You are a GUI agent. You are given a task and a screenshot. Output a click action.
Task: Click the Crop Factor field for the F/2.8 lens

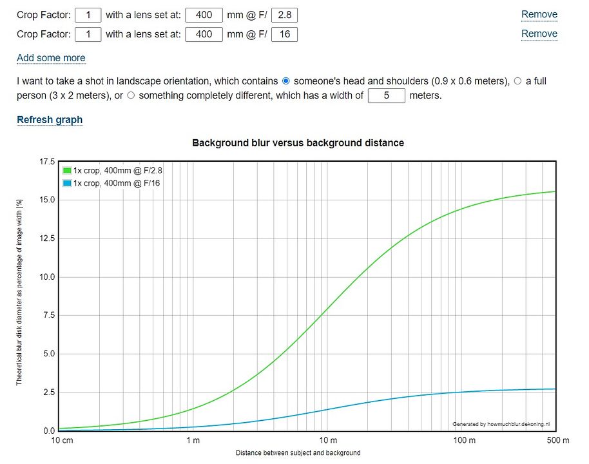[88, 15]
